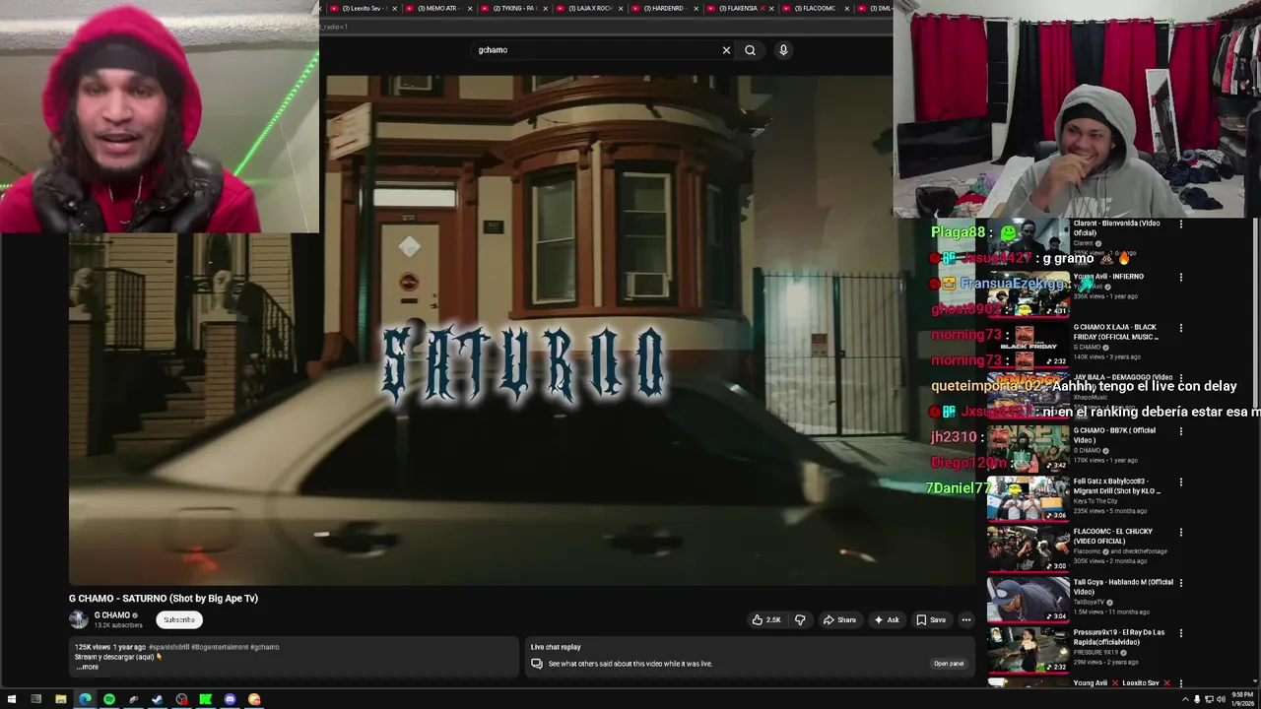This screenshot has height=709, width=1261.
Task: Open G CHAMO X LAJA BLACK FRIDAY thumbnail
Action: pos(1029,345)
